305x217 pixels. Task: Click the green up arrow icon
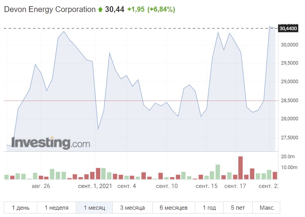pos(100,9)
